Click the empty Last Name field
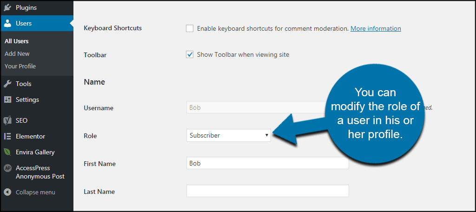 (x=267, y=191)
